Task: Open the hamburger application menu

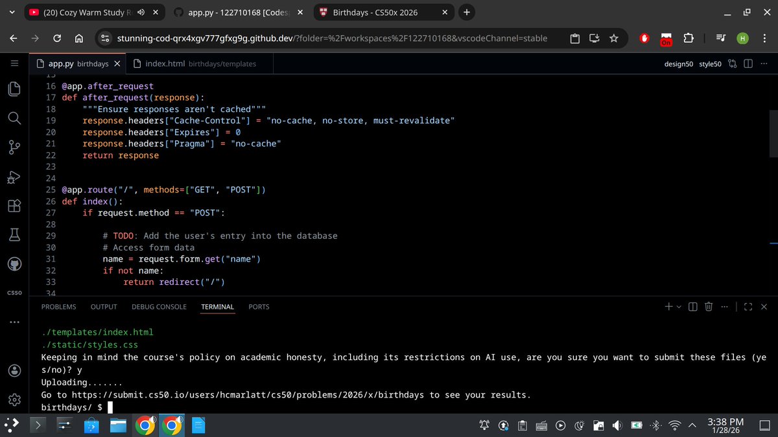Action: click(14, 63)
